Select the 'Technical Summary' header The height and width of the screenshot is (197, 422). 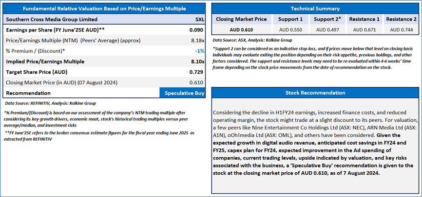coord(315,9)
